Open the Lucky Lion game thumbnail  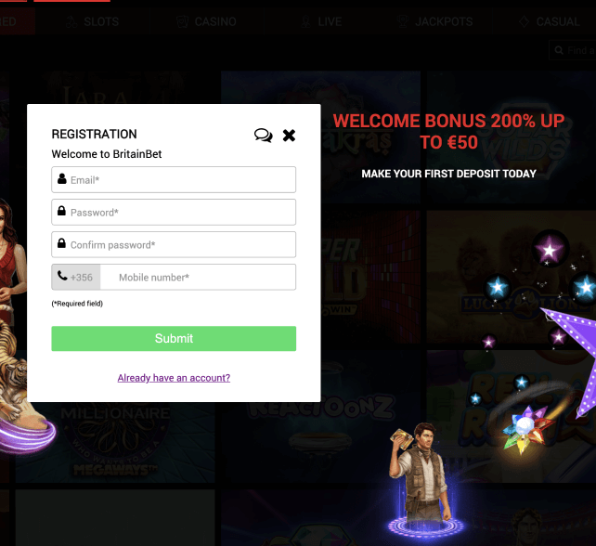pyautogui.click(x=512, y=277)
